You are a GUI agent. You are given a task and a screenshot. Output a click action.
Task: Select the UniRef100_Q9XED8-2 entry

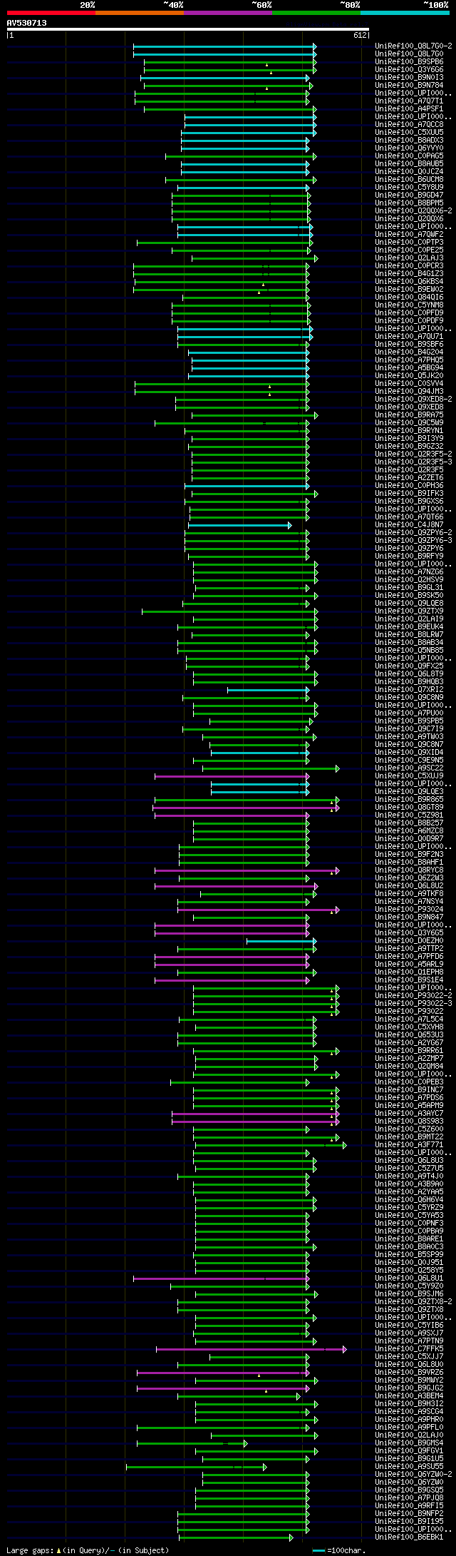413,399
